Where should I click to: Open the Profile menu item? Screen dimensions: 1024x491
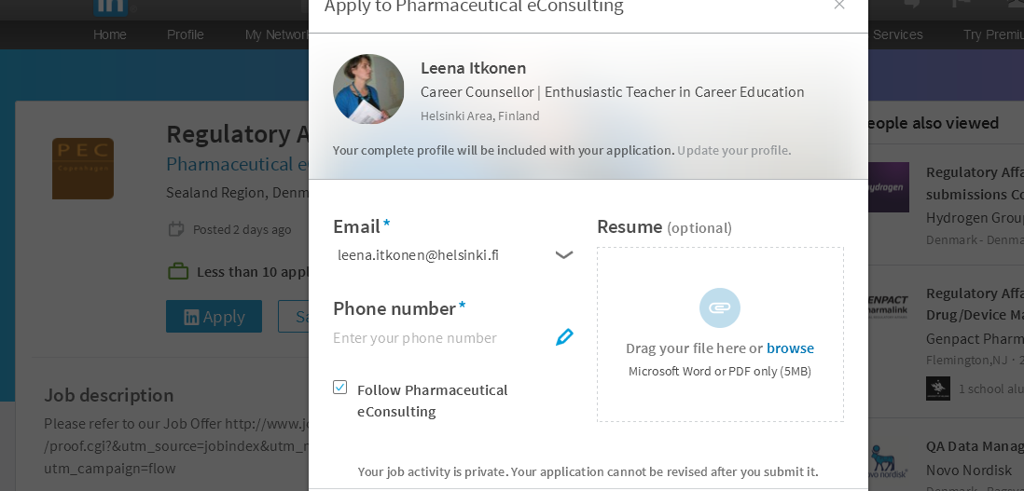pos(186,34)
